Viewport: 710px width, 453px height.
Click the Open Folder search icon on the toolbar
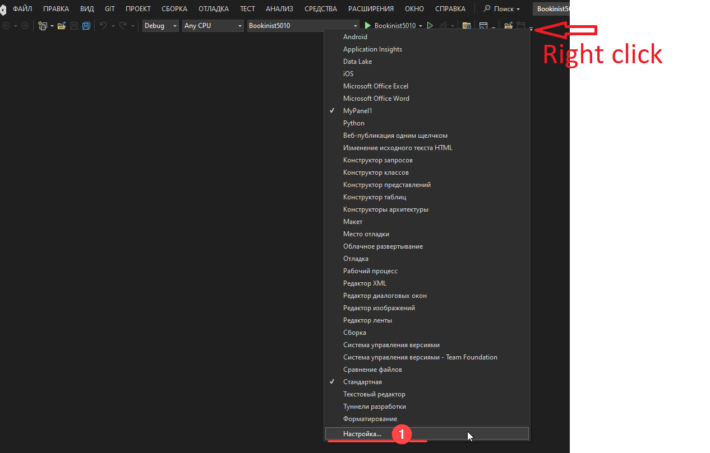(467, 25)
